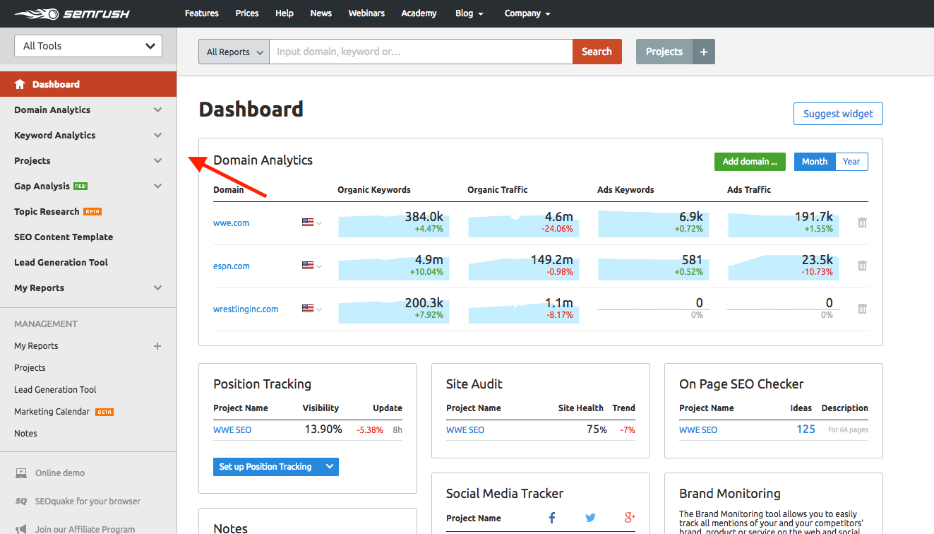
Task: Open WWE SEO in On Page SEO Checker
Action: (698, 429)
